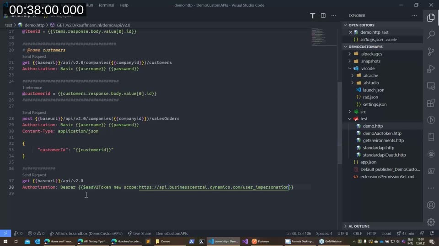The image size is (439, 246).
Task: Send Request for salesOrders POST call
Action: point(34,113)
